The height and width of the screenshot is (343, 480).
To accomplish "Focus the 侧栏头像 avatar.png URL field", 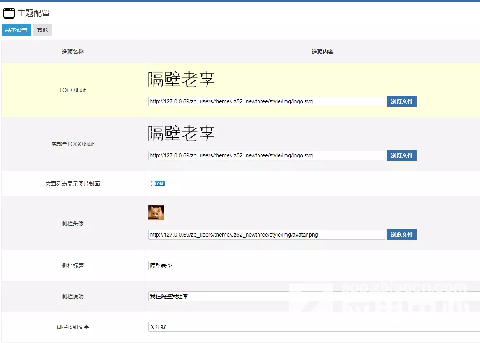I will click(x=266, y=235).
